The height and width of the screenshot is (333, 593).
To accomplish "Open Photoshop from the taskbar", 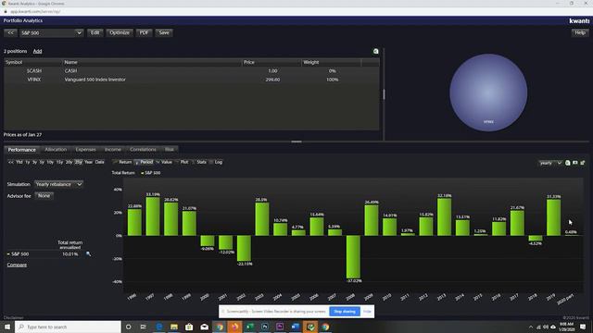I will point(265,327).
